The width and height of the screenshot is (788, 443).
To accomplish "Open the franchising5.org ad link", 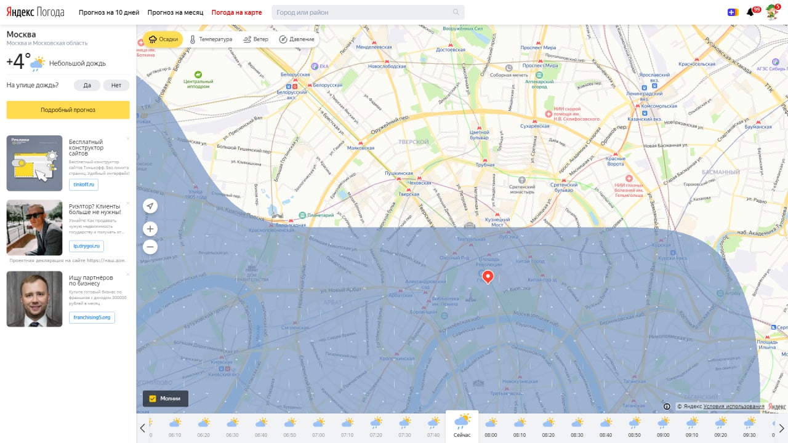I will point(92,317).
